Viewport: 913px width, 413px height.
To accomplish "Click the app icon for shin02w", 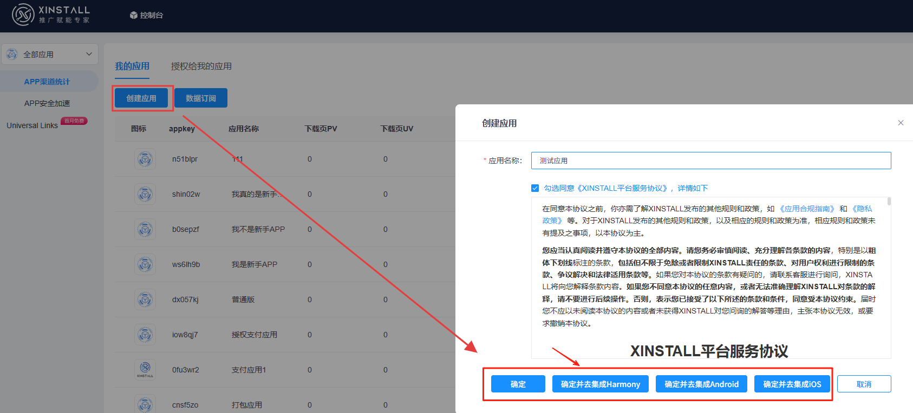I will [x=145, y=194].
